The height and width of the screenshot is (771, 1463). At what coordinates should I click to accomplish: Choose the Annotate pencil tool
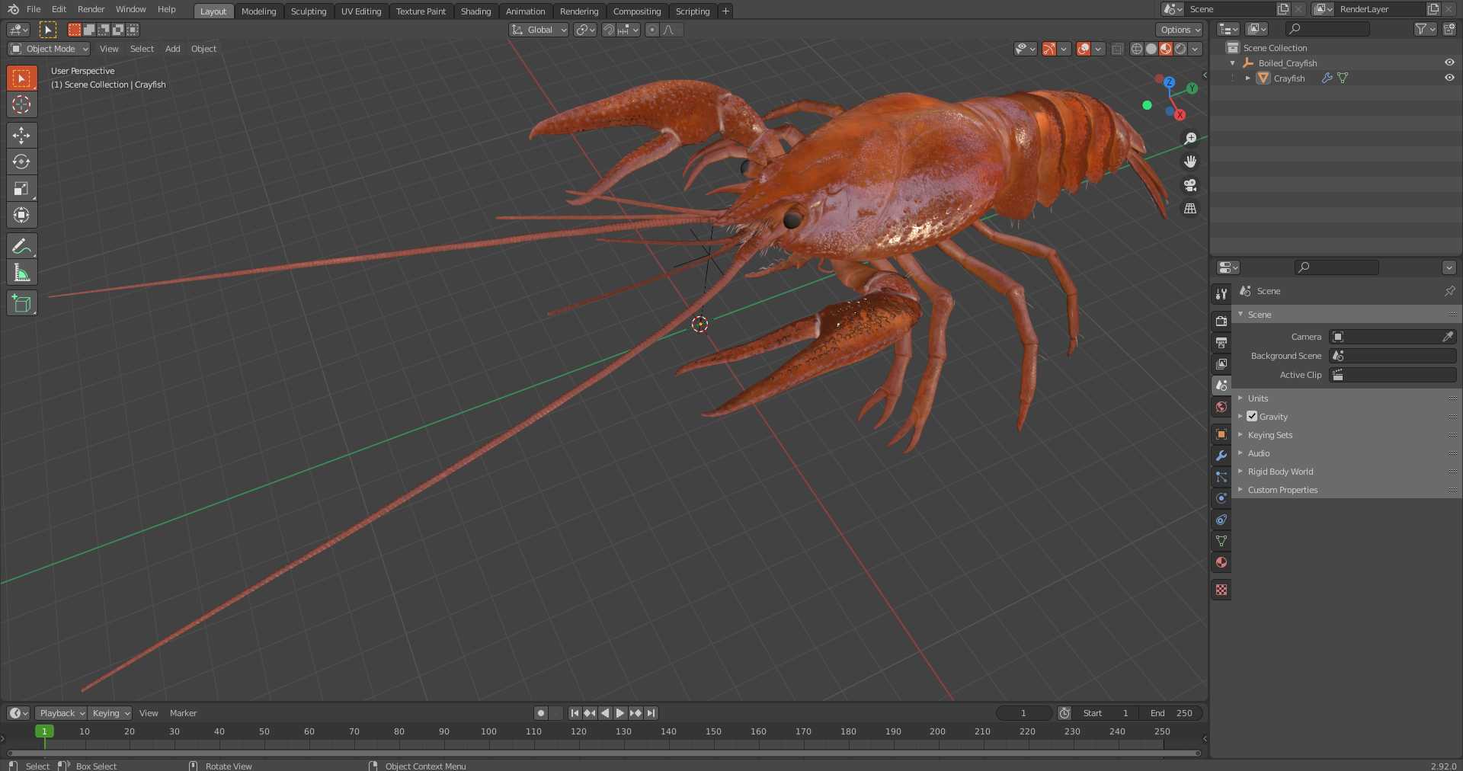click(x=21, y=246)
